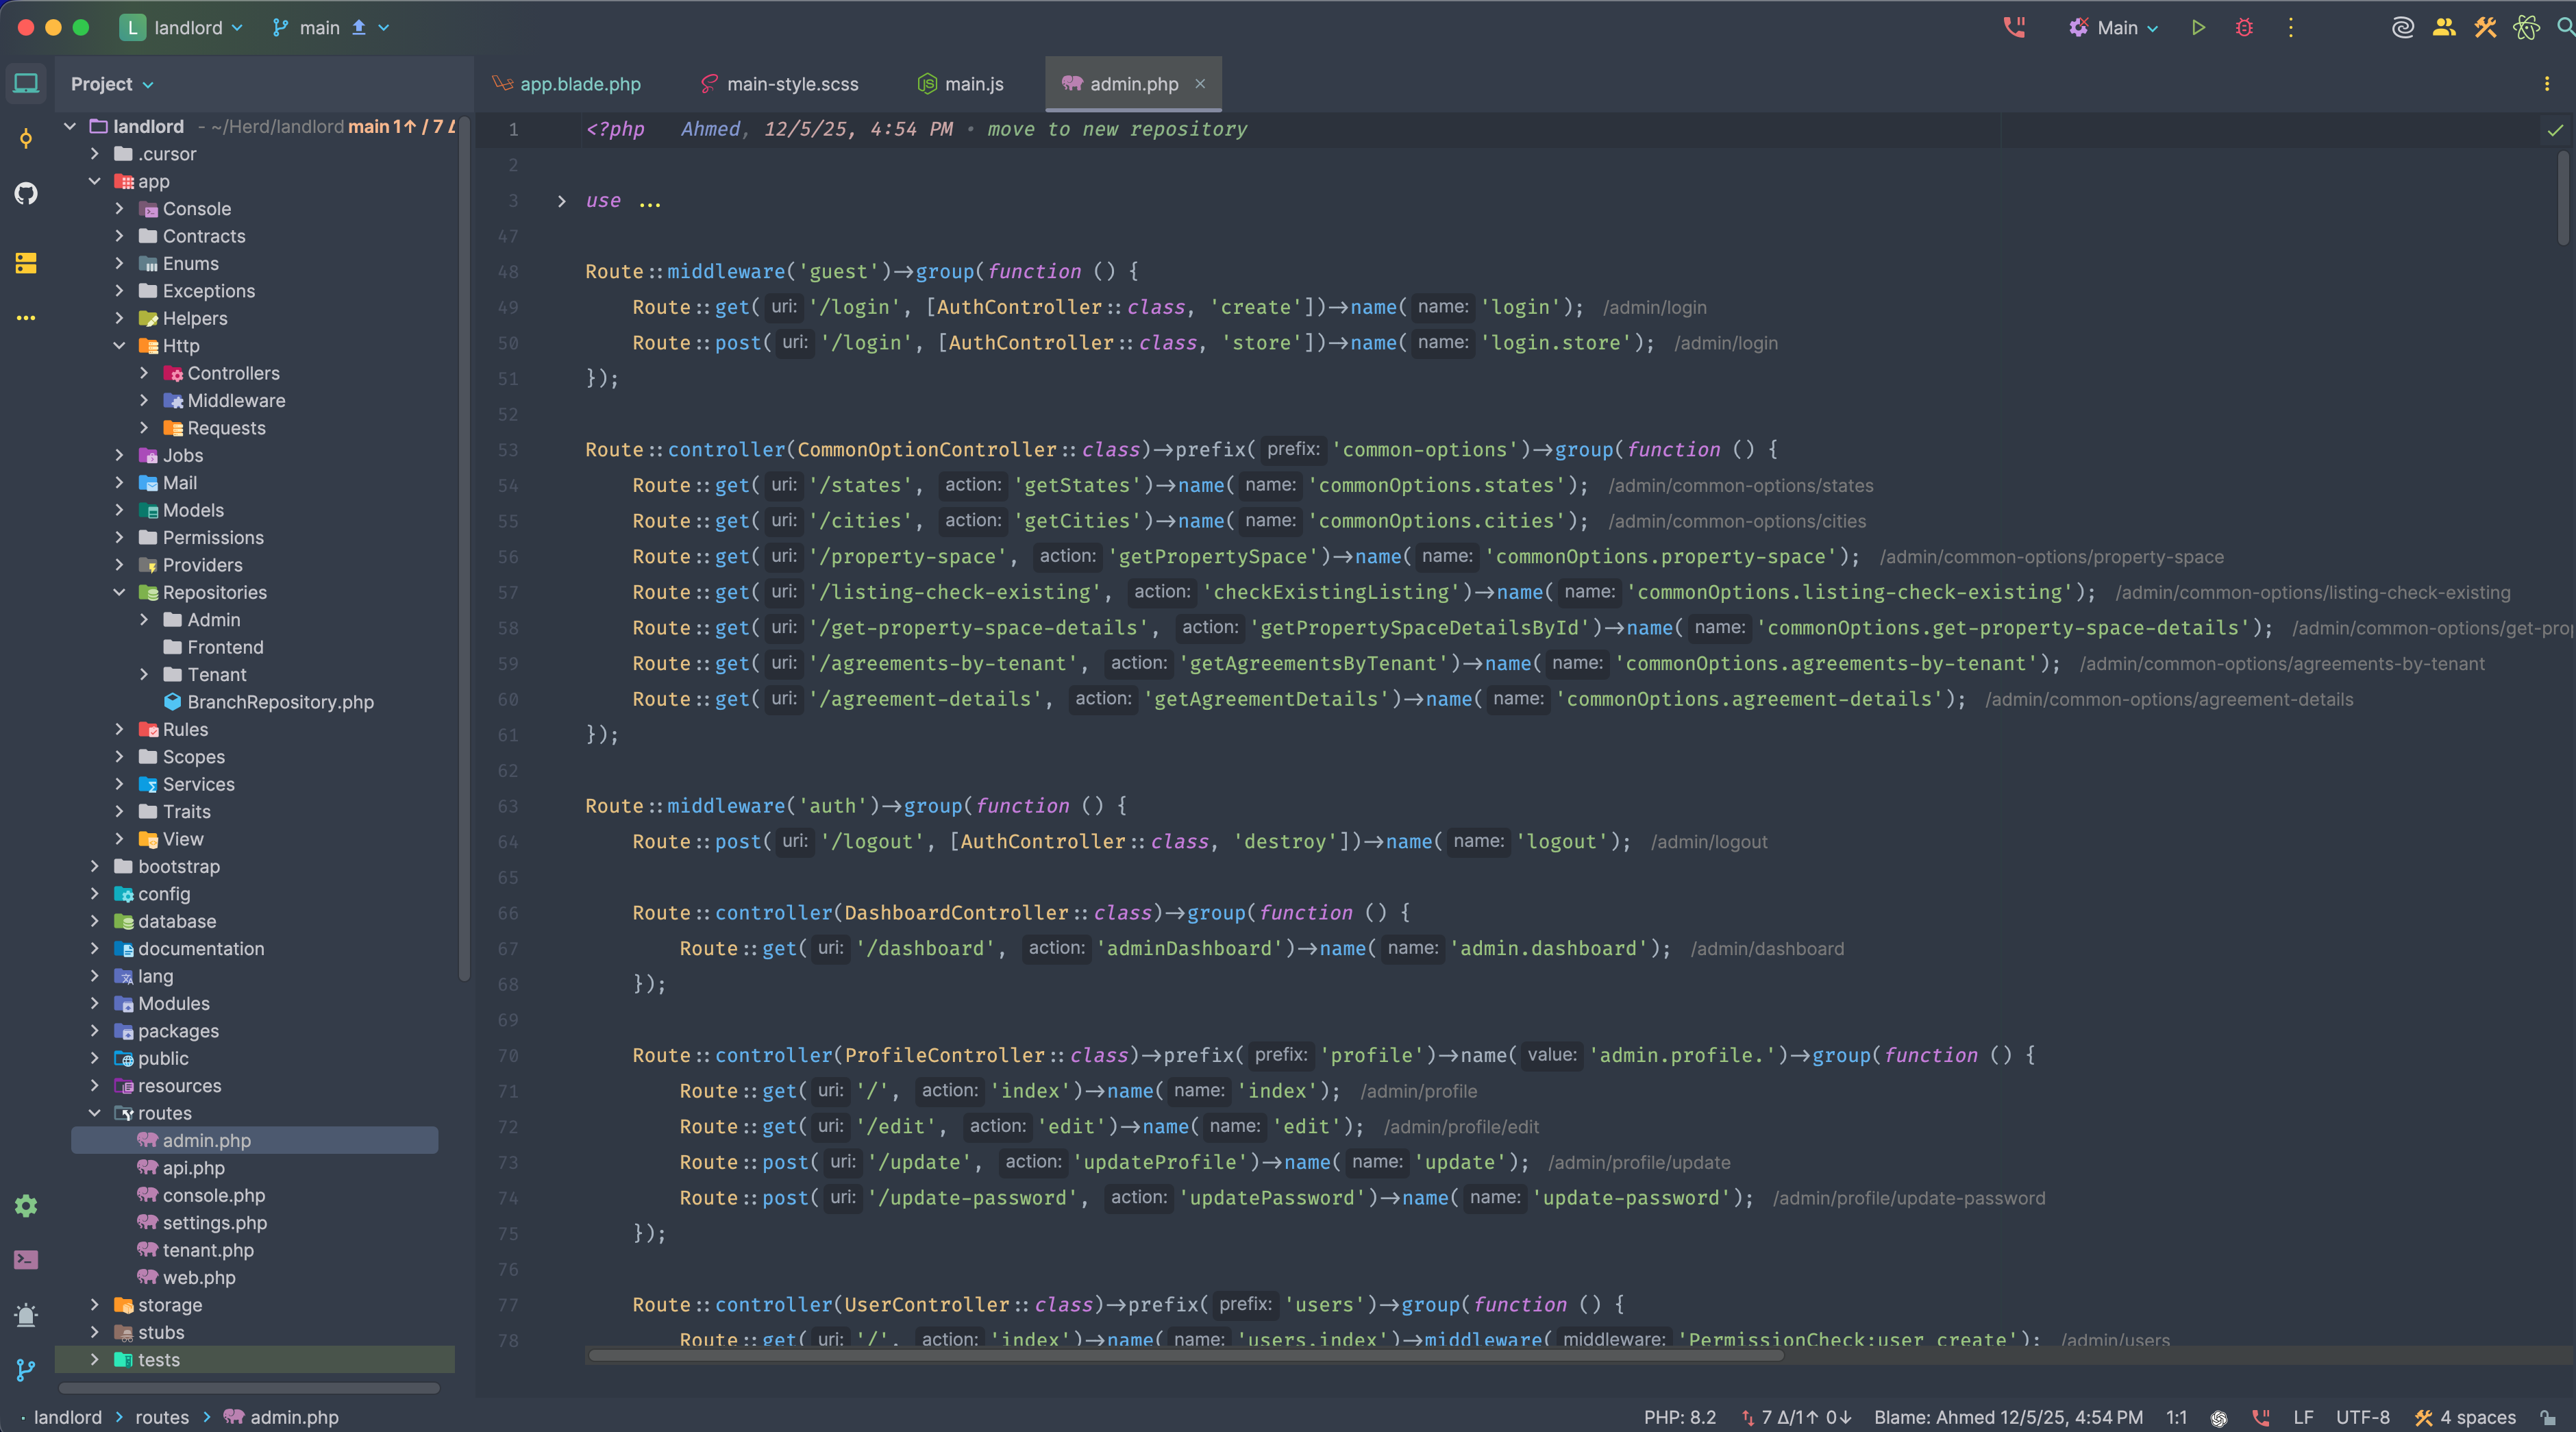Open Settings via the gear icon in sidebar
2576x1432 pixels.
coord(26,1206)
